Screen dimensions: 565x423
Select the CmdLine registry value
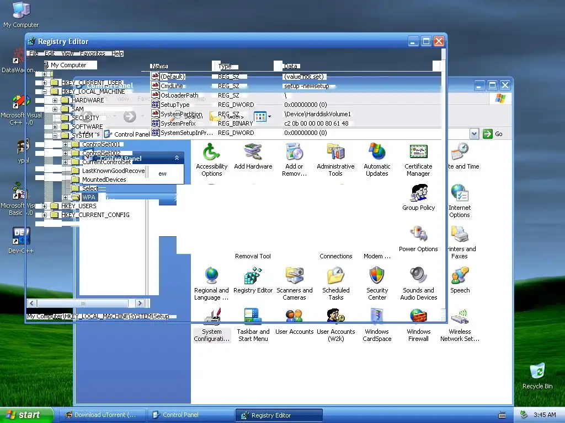(172, 86)
